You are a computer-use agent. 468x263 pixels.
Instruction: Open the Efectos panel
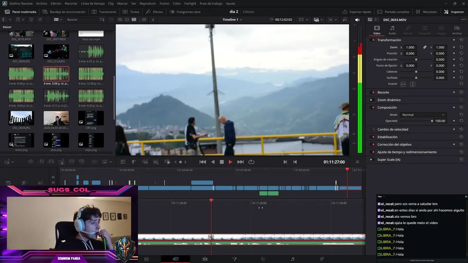pyautogui.click(x=154, y=12)
